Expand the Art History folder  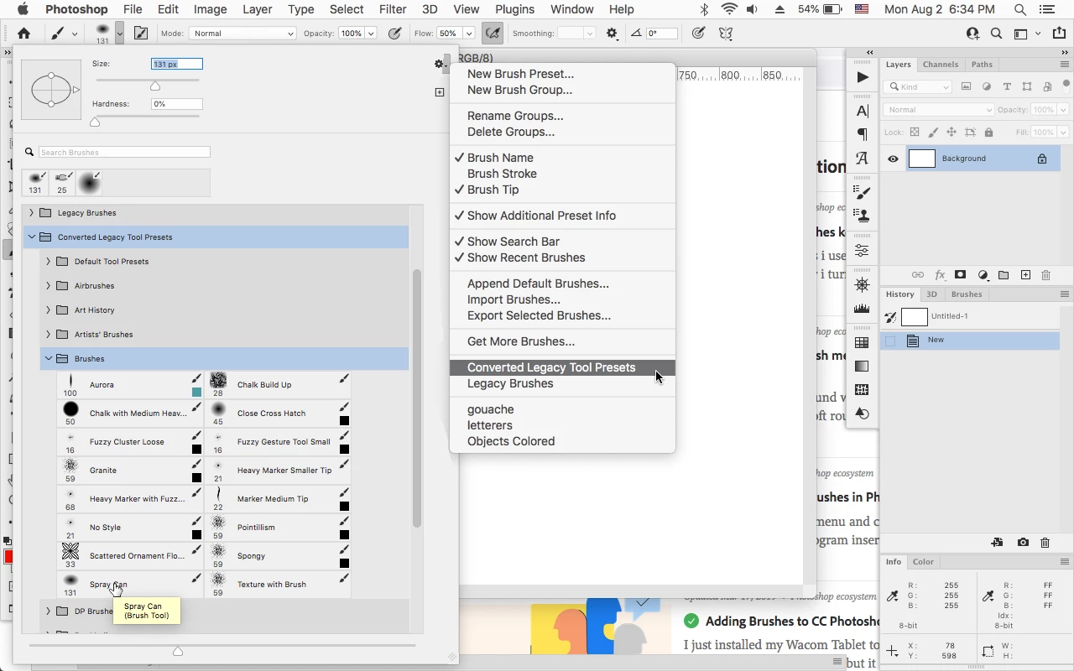tap(49, 310)
